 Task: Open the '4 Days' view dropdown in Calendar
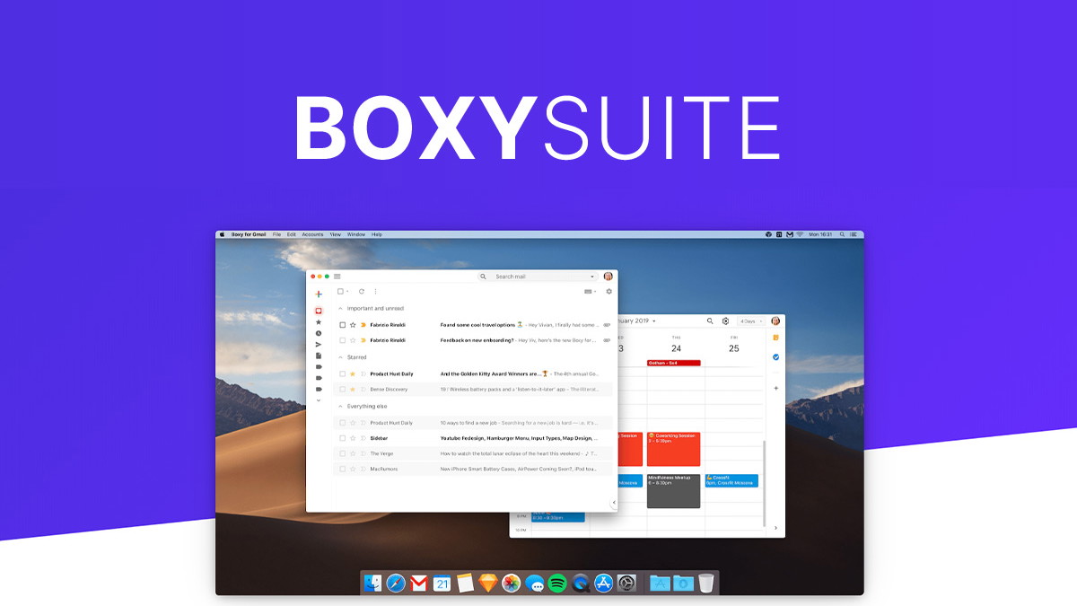coord(750,321)
